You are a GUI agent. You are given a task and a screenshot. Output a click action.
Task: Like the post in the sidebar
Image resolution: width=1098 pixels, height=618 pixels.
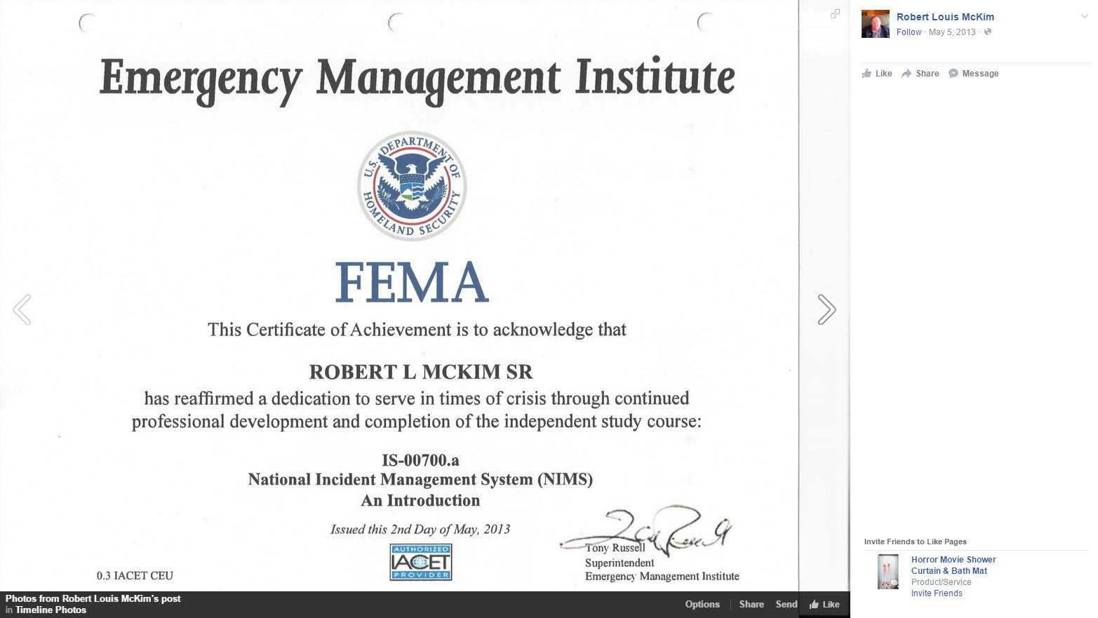[877, 74]
